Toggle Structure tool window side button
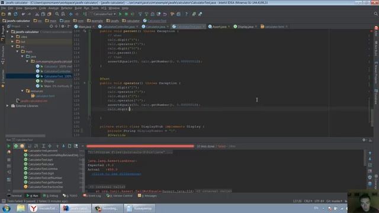 2,55
